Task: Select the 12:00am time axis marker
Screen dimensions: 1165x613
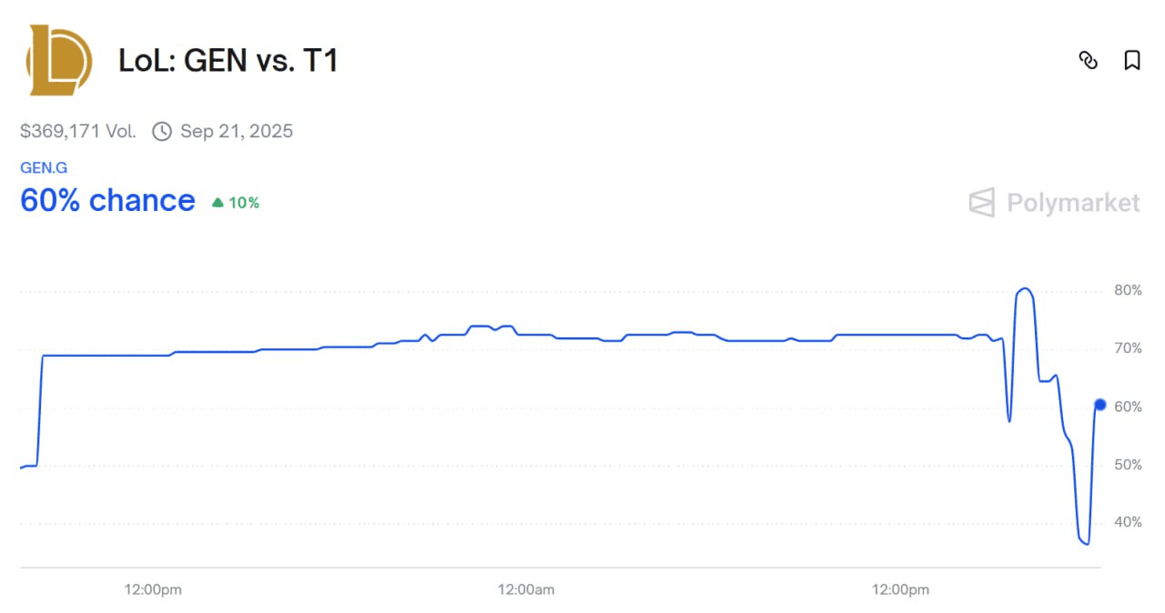Action: coord(526,589)
